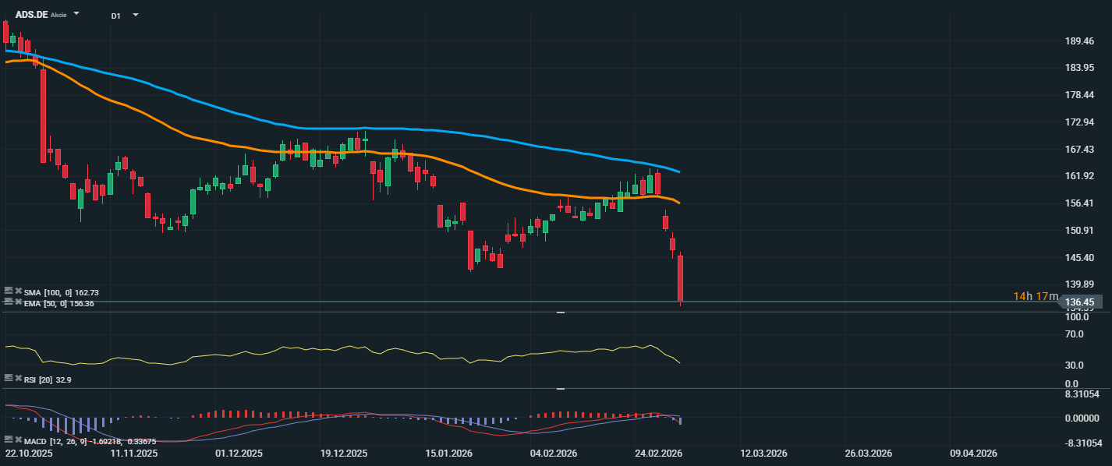Open settings icon for EMA 50 indicator

9,302
